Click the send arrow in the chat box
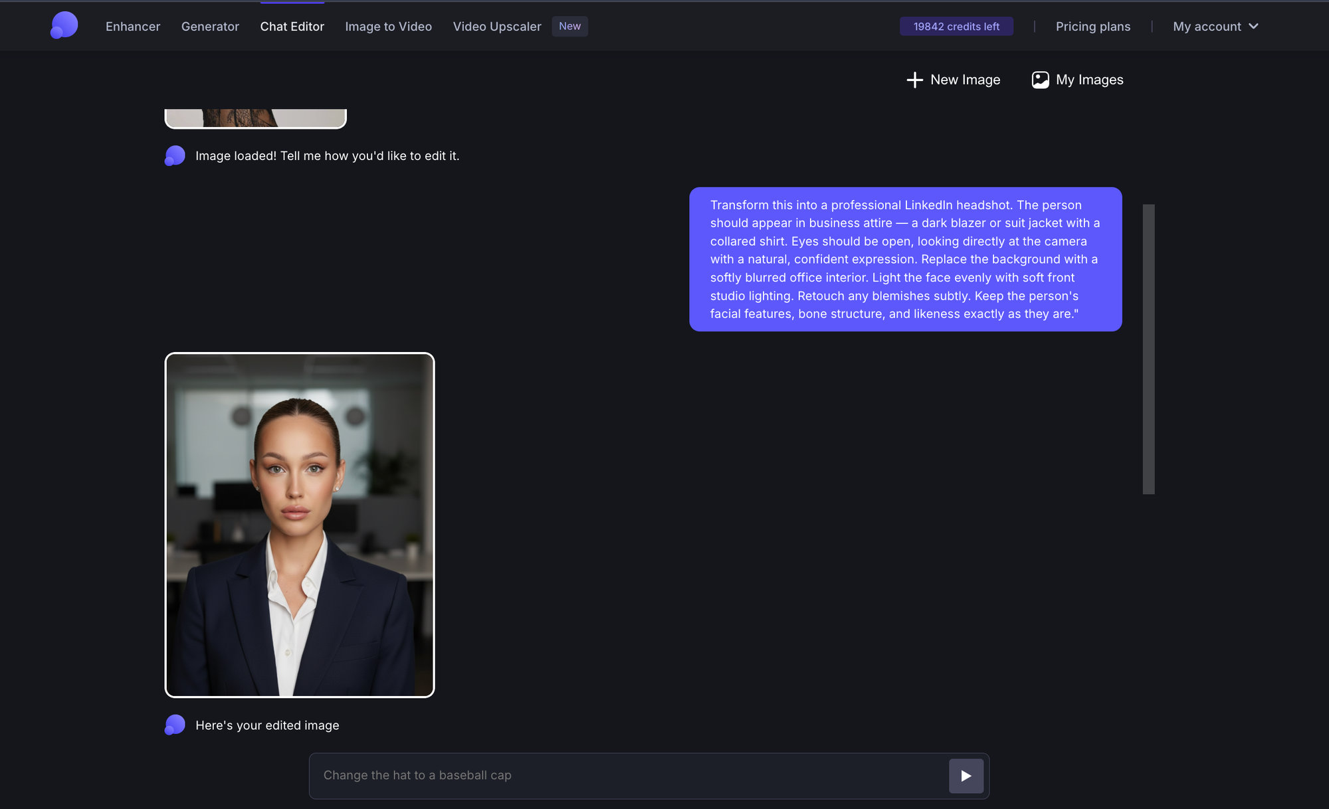 [x=965, y=775]
